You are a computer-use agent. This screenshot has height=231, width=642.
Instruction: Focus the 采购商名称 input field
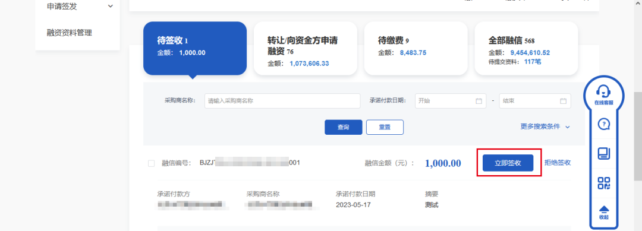click(x=282, y=101)
